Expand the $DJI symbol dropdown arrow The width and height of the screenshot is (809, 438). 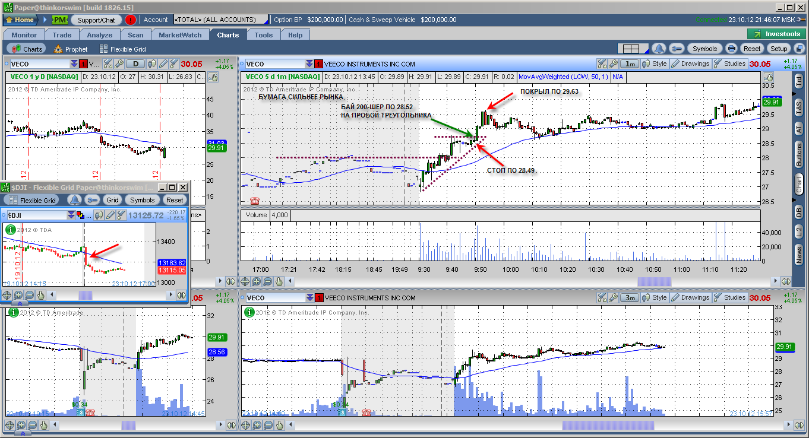pos(72,215)
